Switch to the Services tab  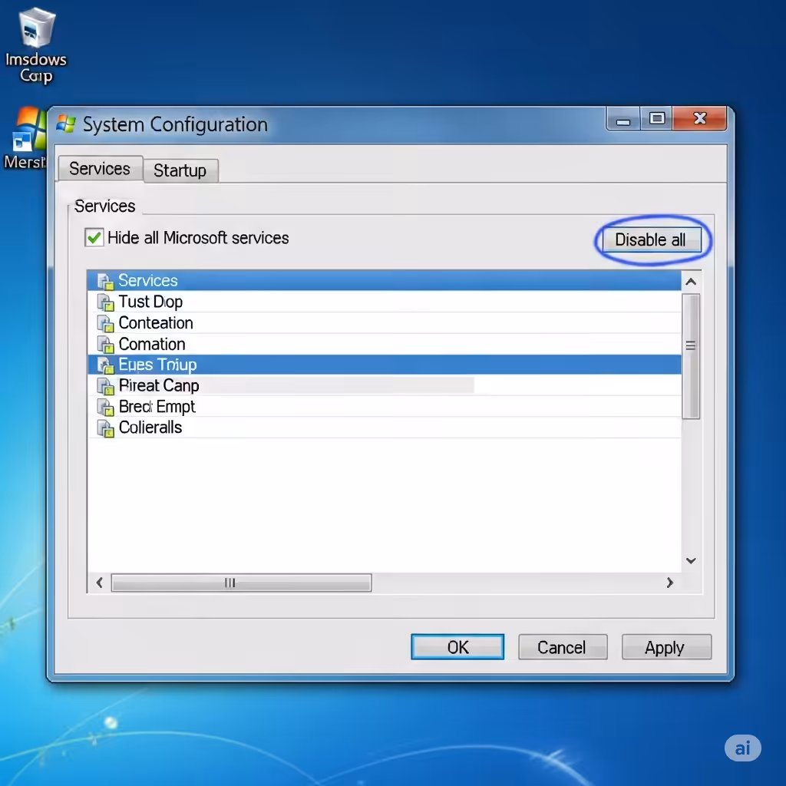(101, 169)
